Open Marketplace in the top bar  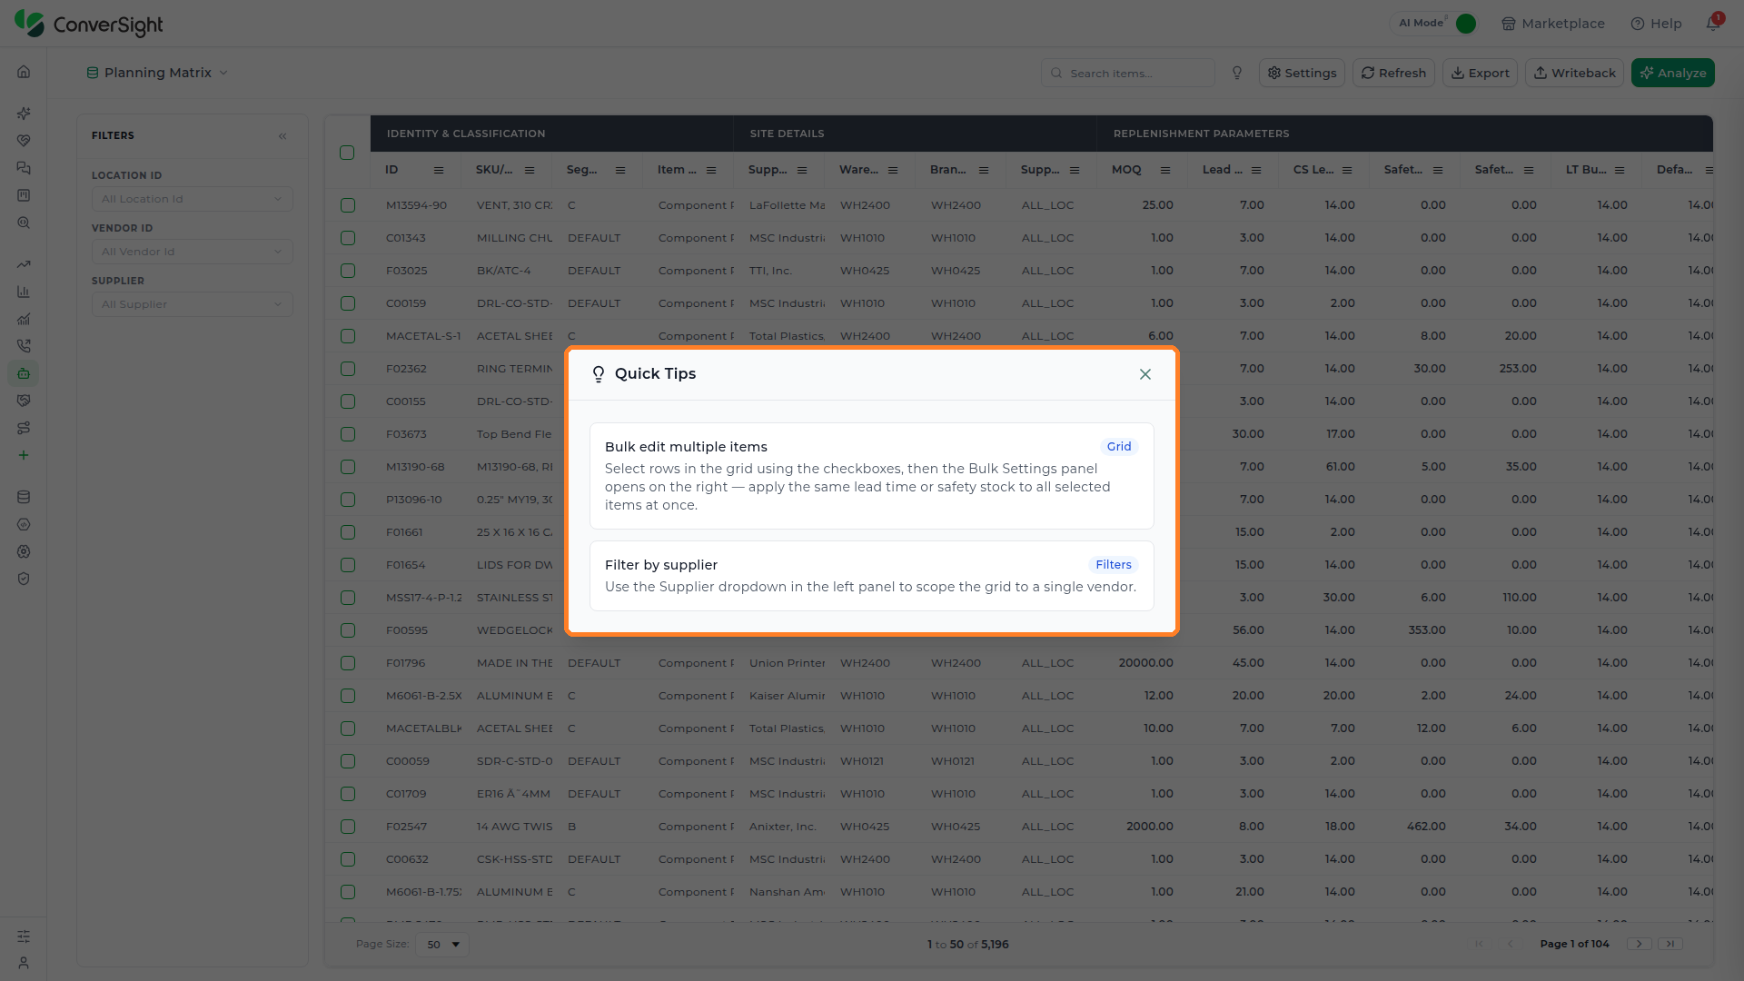[1553, 24]
